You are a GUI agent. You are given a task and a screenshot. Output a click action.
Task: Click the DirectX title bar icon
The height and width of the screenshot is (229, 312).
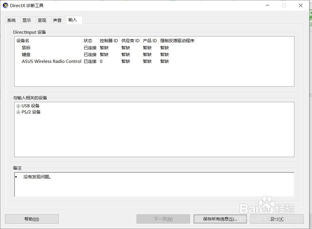(x=5, y=5)
